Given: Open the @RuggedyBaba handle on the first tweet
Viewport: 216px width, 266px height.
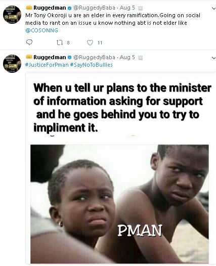Looking at the screenshot, I should 94,8.
